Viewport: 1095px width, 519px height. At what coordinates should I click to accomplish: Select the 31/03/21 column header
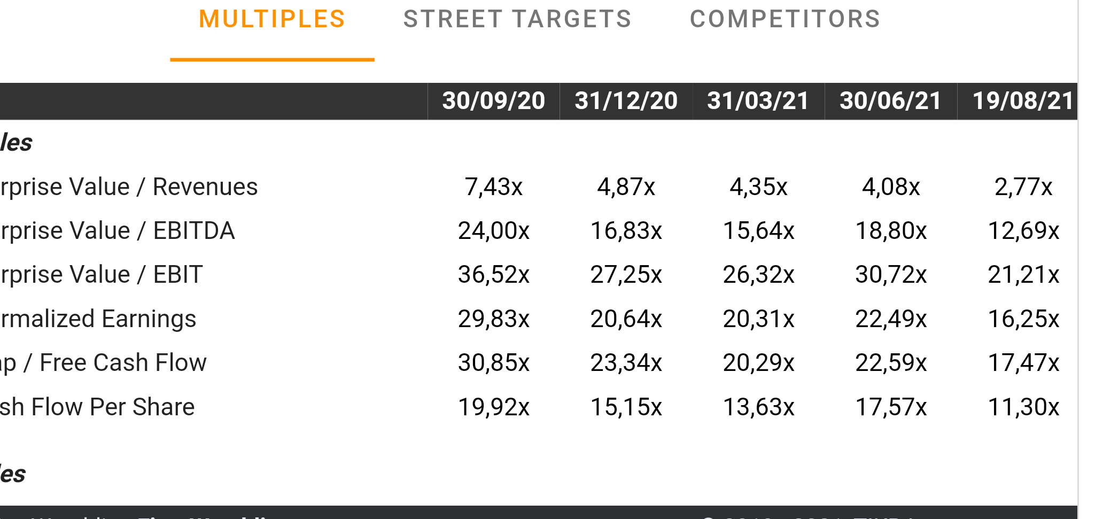coord(758,101)
